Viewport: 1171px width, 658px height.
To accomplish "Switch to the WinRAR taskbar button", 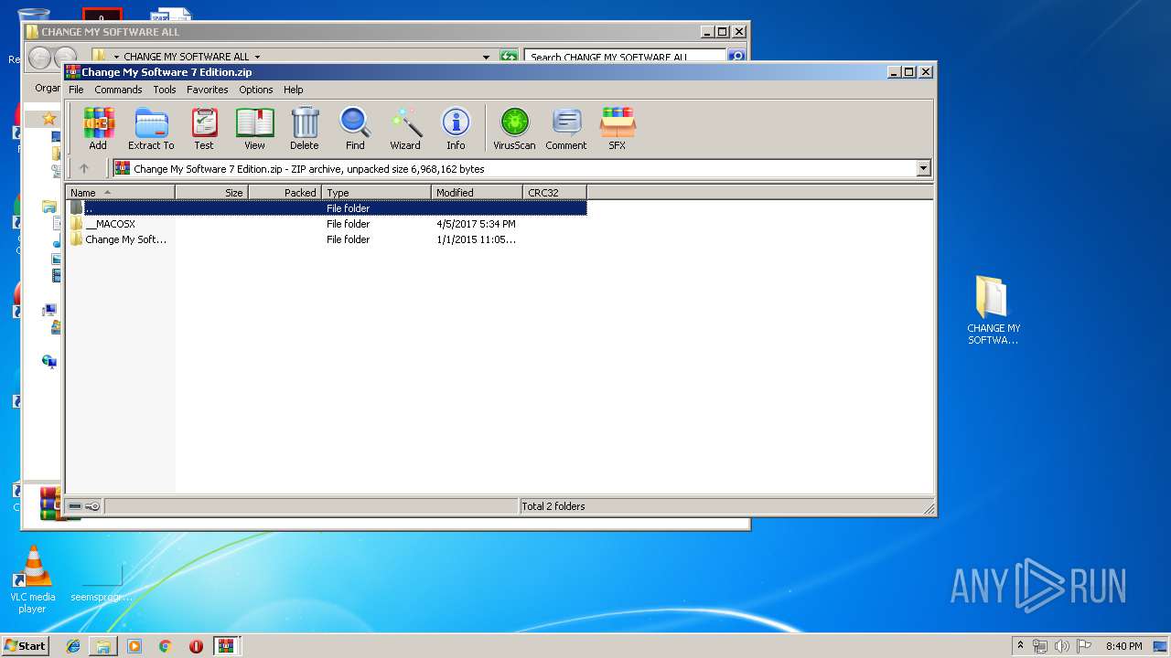I will click(x=226, y=646).
